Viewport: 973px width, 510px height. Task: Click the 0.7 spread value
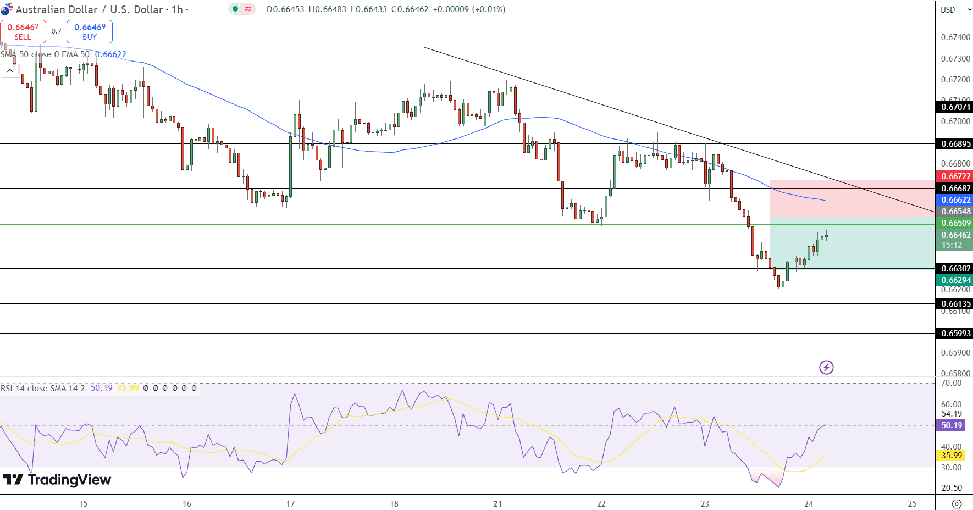pos(57,31)
